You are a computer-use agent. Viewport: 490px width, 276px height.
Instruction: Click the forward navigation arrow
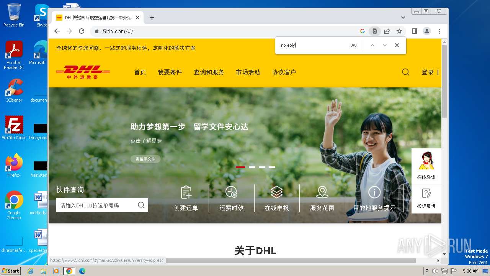(x=69, y=31)
